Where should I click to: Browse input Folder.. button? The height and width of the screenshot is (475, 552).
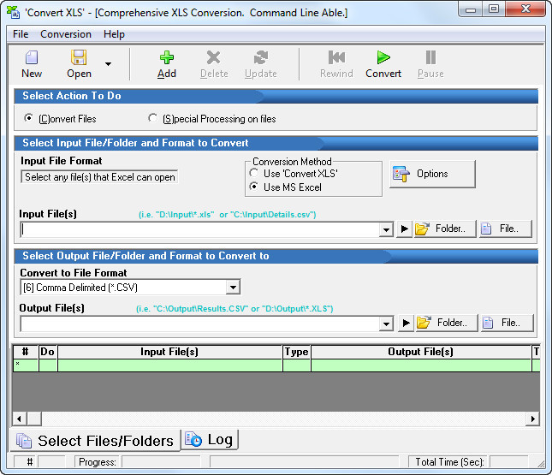tap(445, 229)
